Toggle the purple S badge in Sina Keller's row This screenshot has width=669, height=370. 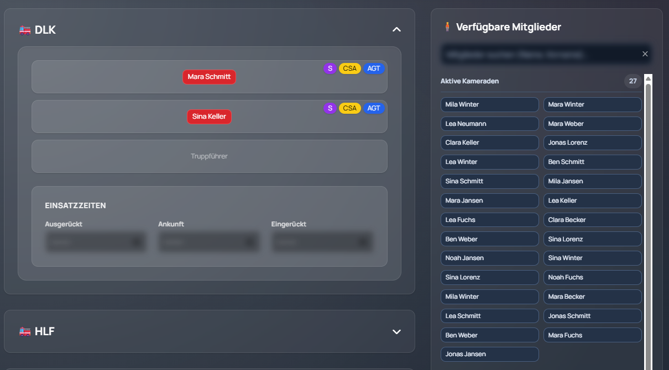point(330,108)
